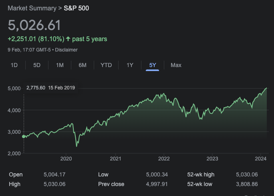Click the Low value 5,000.34

click(157, 174)
